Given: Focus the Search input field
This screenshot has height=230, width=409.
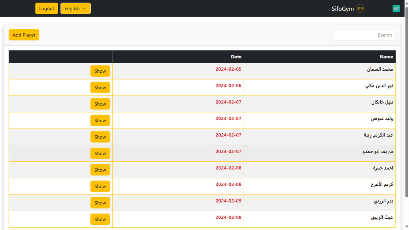Looking at the screenshot, I should click(x=365, y=35).
